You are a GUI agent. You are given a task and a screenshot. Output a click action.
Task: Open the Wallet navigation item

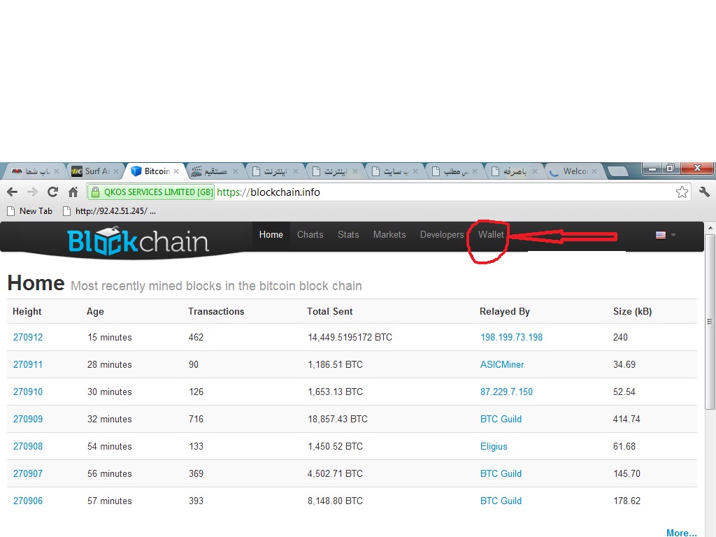tap(491, 235)
